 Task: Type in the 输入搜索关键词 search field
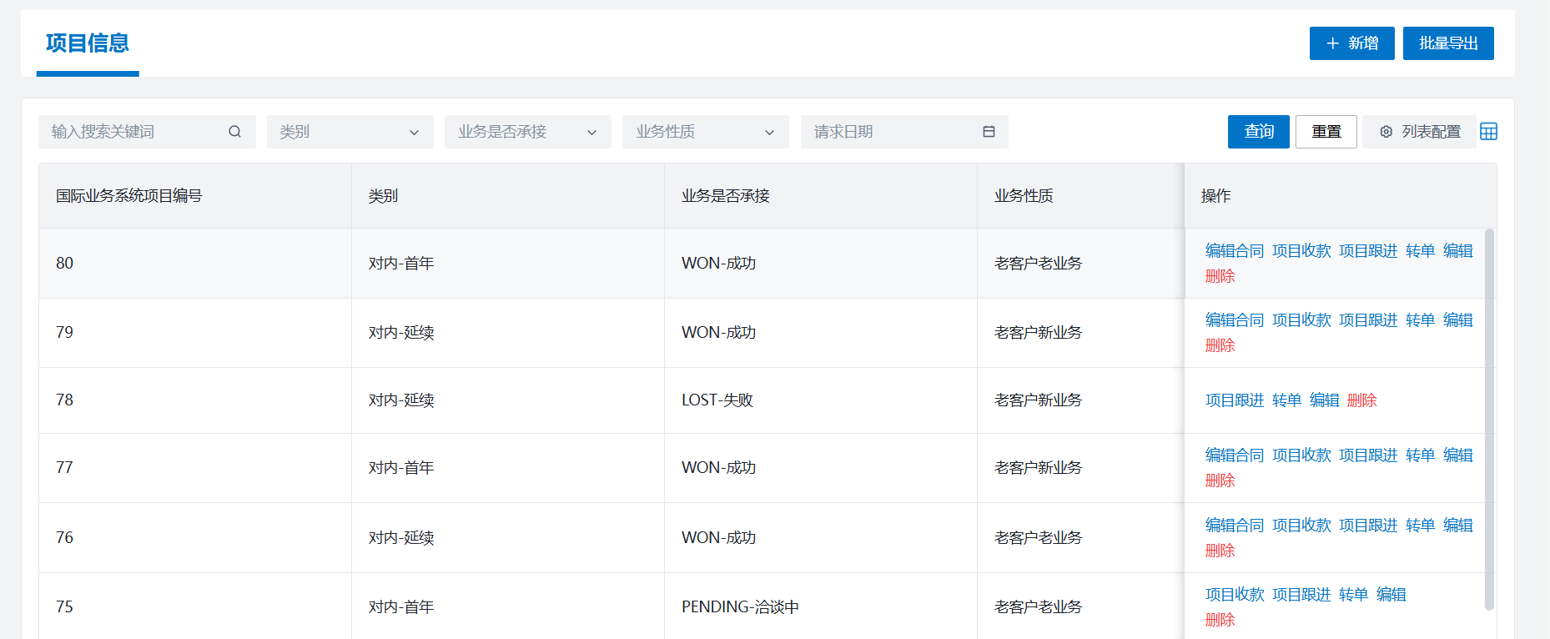[133, 132]
